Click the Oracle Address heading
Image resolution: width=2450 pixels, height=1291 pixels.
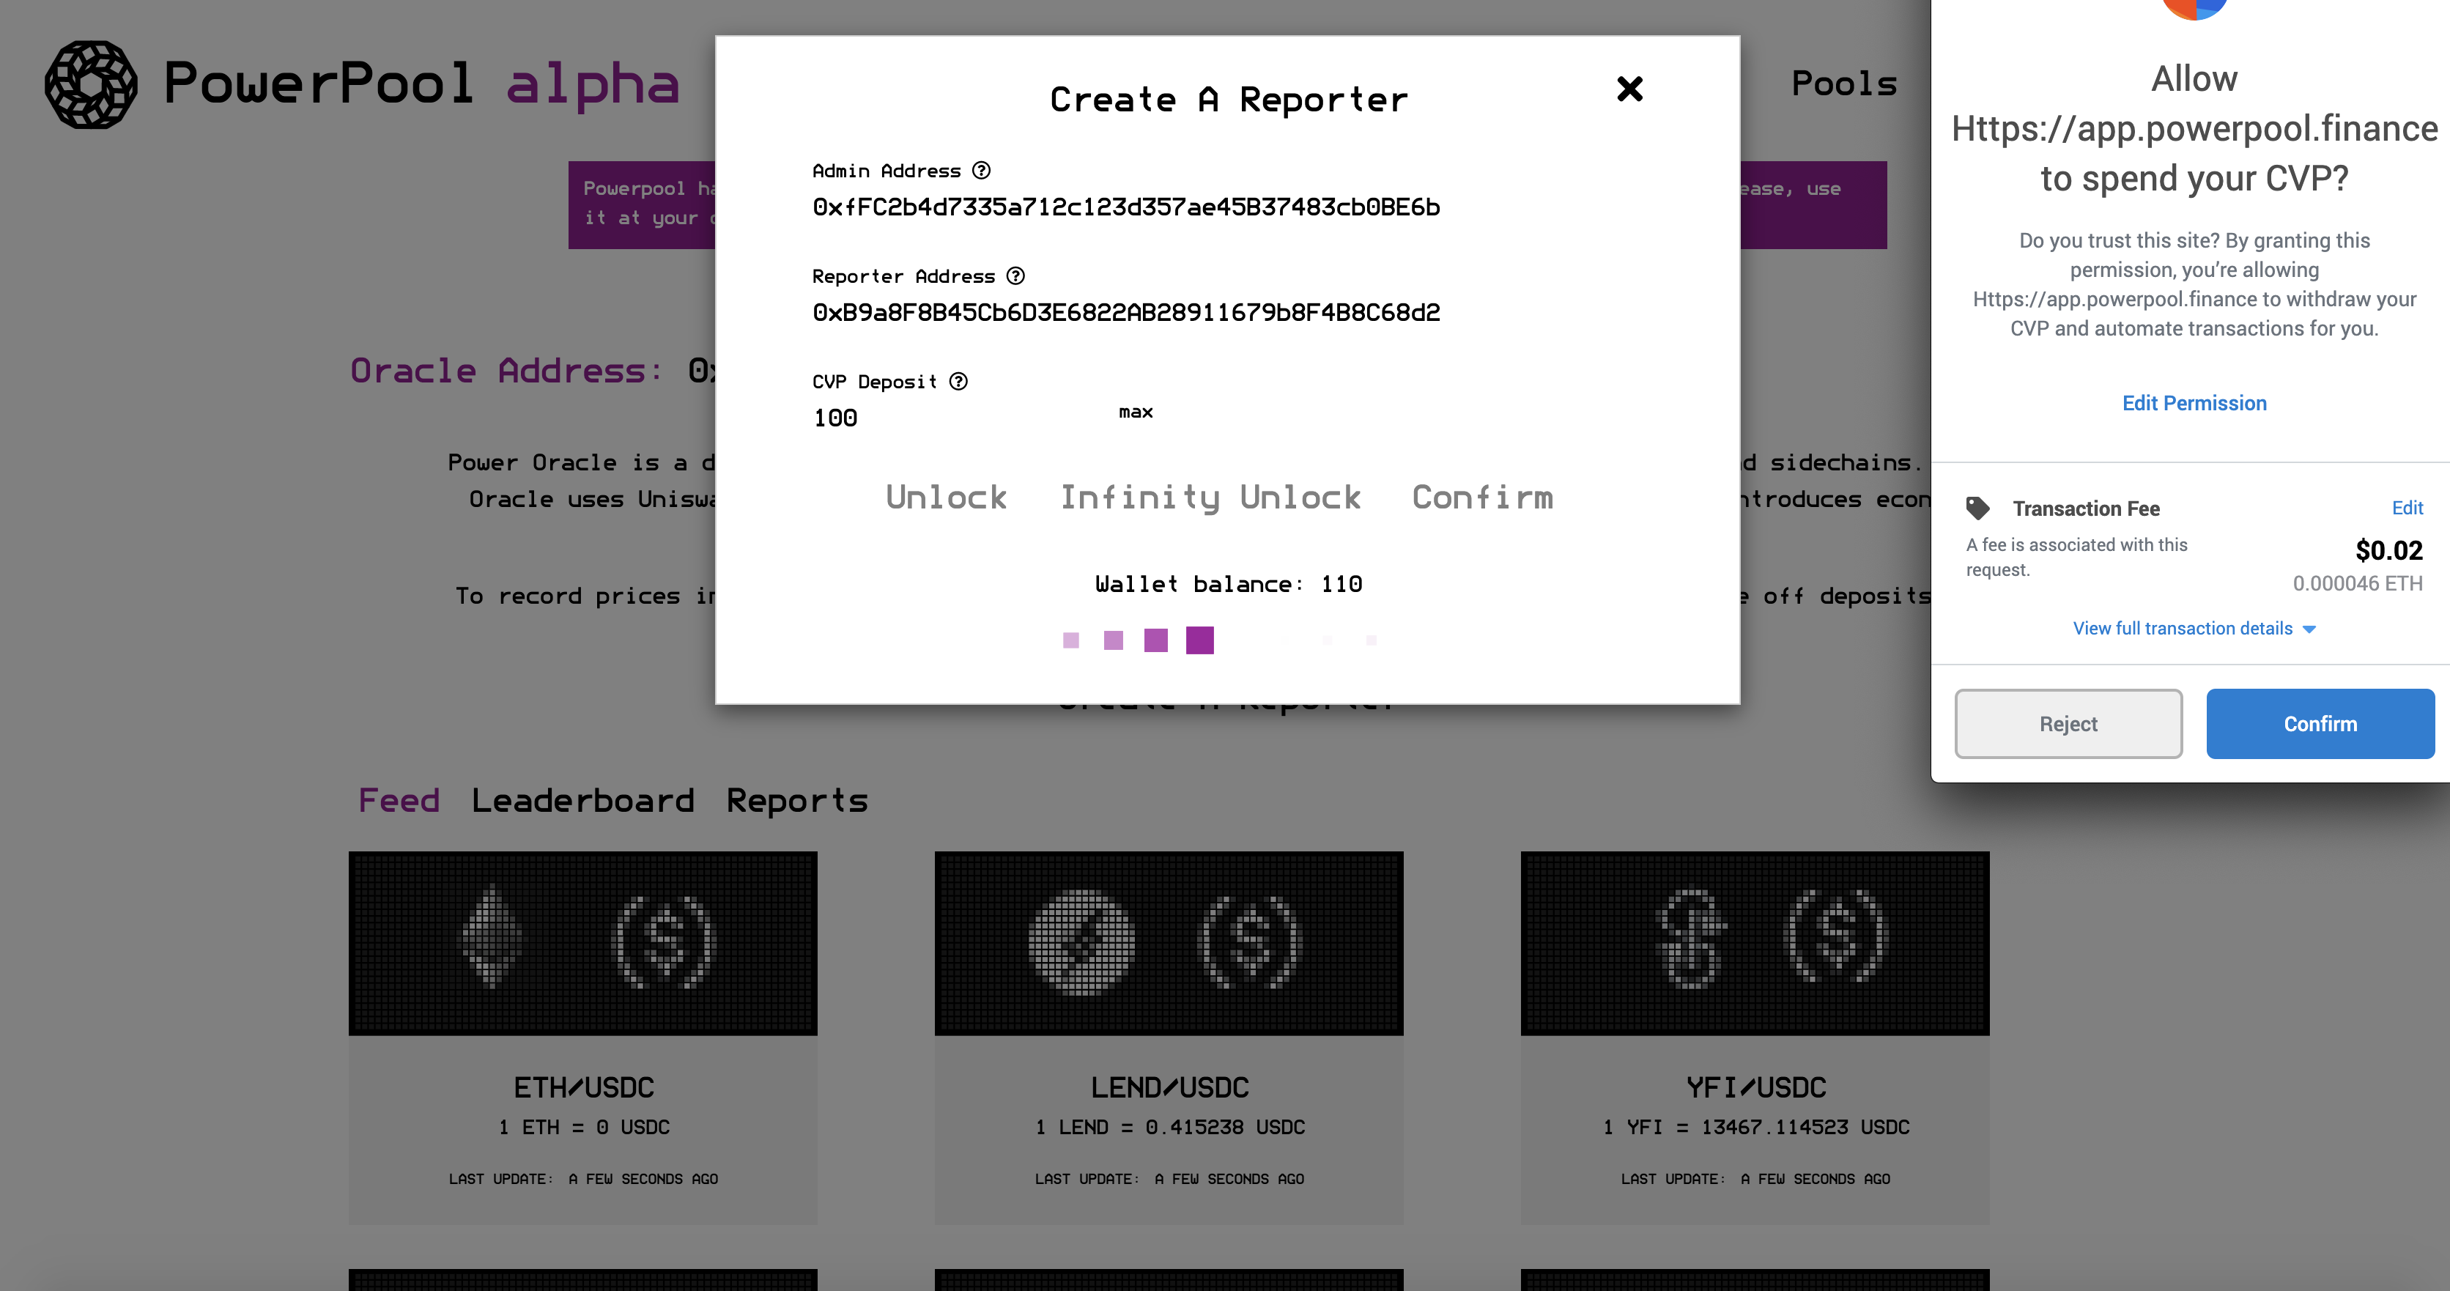(506, 370)
